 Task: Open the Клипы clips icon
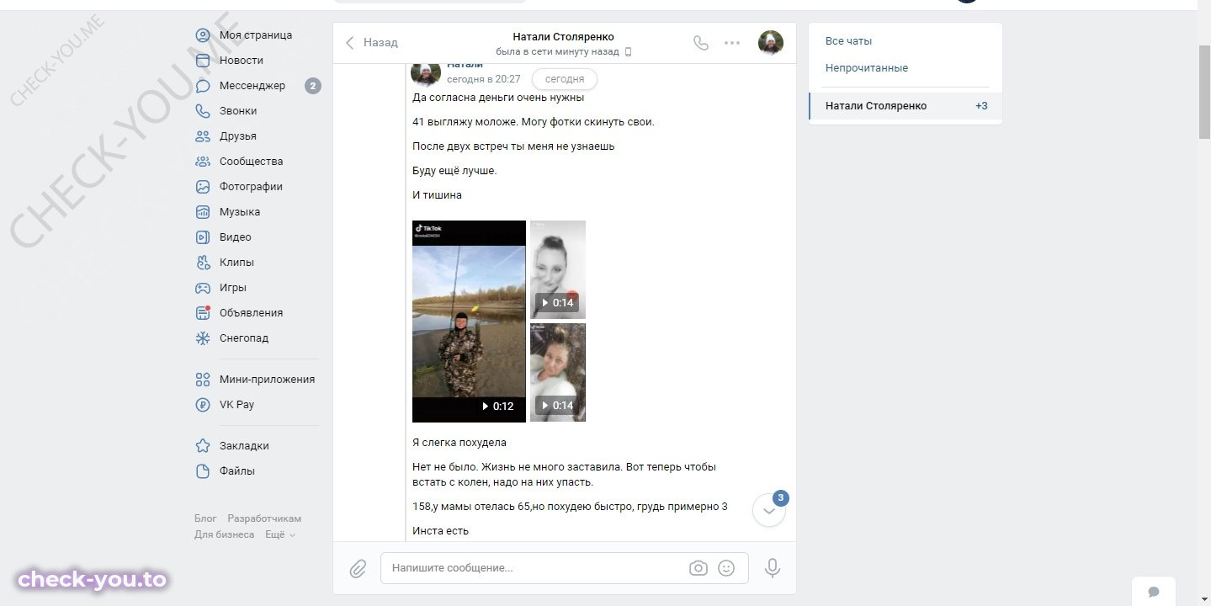(x=203, y=263)
